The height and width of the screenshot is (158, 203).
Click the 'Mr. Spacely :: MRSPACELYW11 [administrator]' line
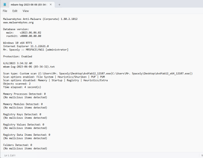coord(36,50)
